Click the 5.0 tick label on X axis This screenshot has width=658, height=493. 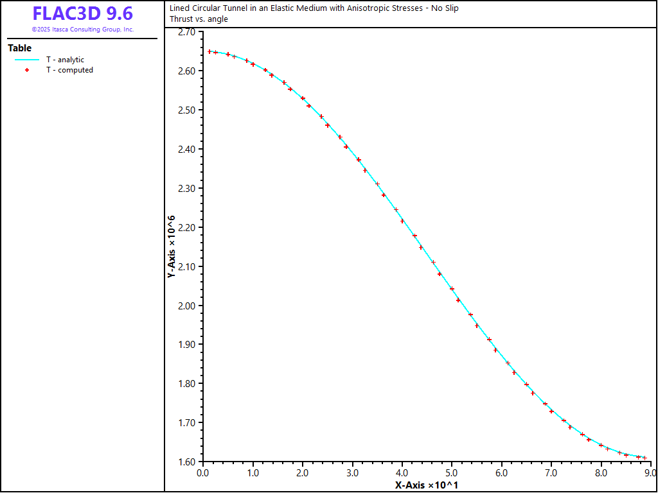tap(452, 473)
